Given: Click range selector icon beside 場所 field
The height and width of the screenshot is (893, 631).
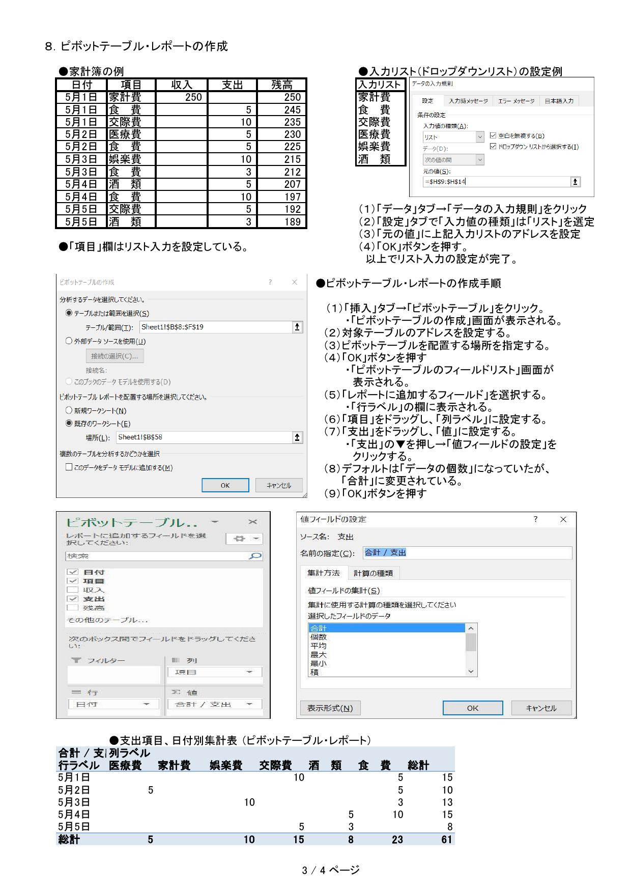Looking at the screenshot, I should coord(298,437).
